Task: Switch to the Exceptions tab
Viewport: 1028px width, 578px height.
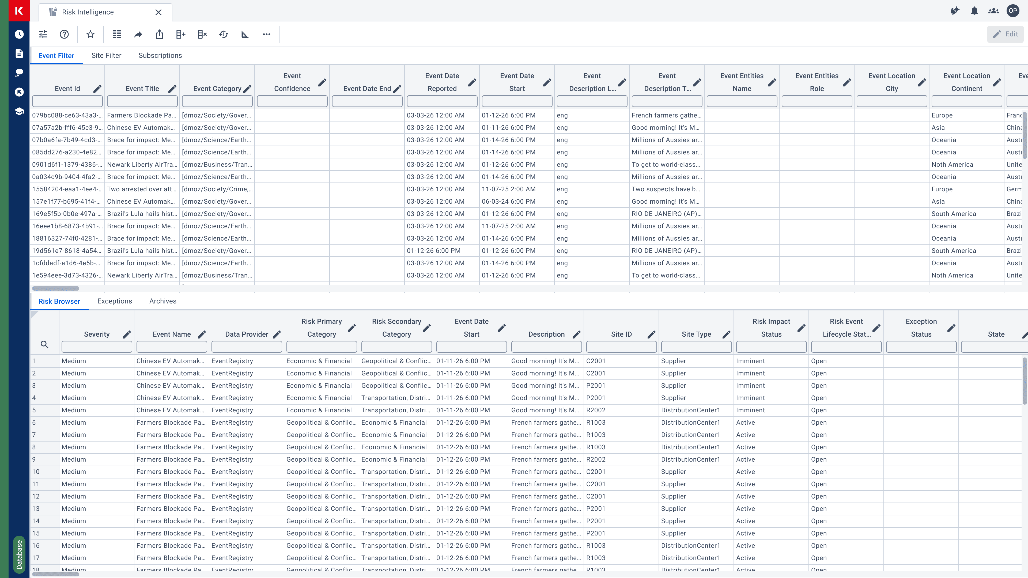Action: tap(115, 301)
